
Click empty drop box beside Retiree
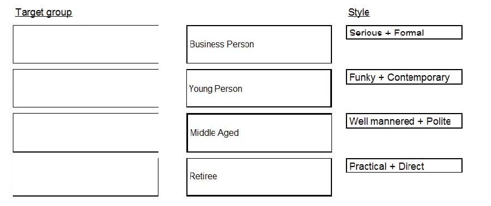(85, 177)
